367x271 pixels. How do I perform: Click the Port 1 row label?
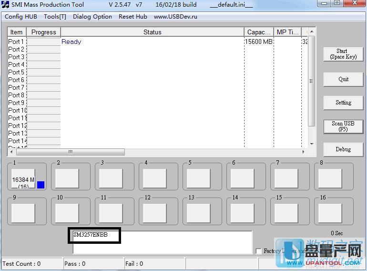[x=16, y=42]
